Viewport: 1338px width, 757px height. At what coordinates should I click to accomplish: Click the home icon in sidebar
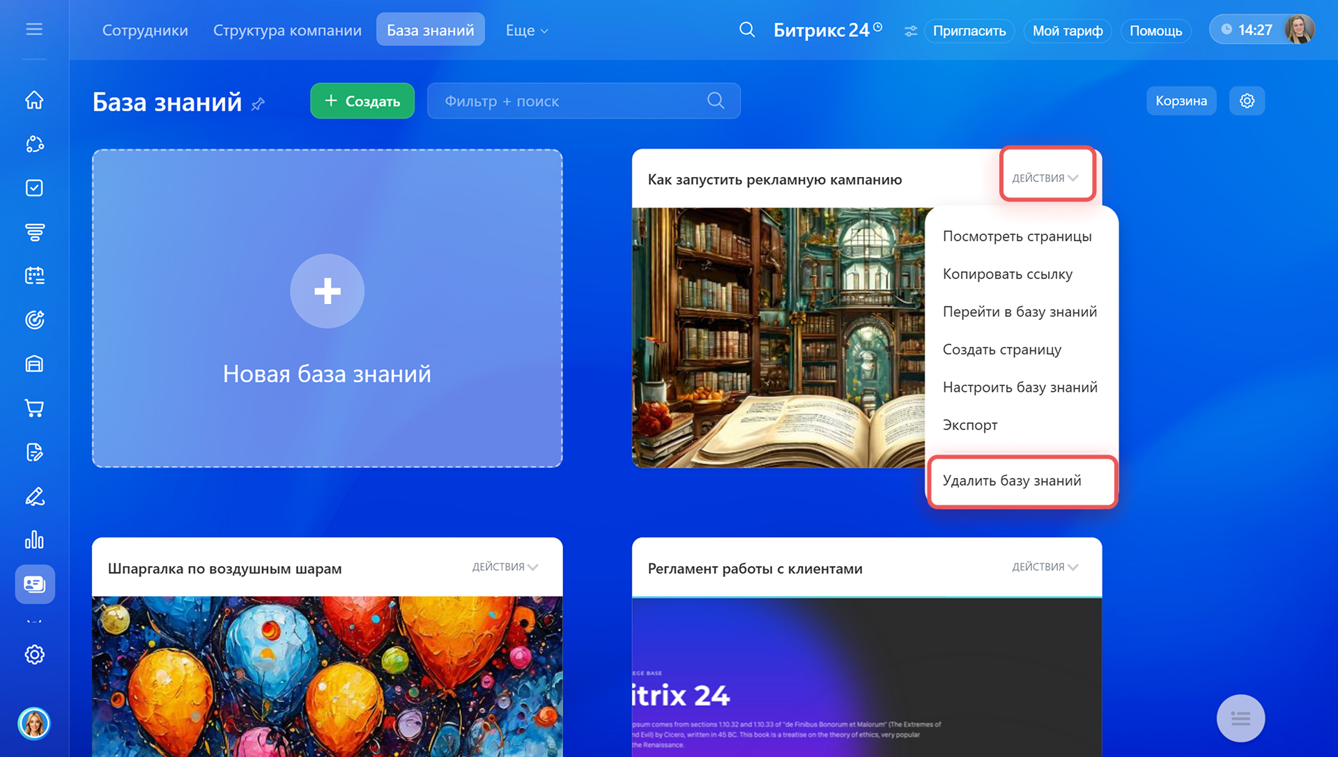tap(34, 100)
